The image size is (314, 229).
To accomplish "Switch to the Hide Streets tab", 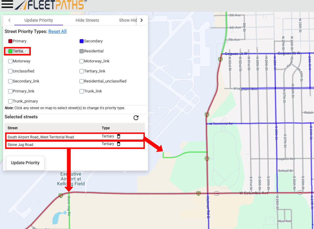I will point(87,20).
